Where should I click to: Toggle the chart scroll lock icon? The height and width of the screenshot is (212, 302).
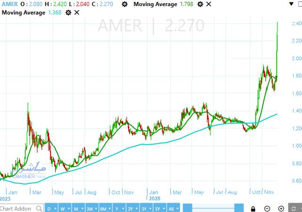pos(253,208)
